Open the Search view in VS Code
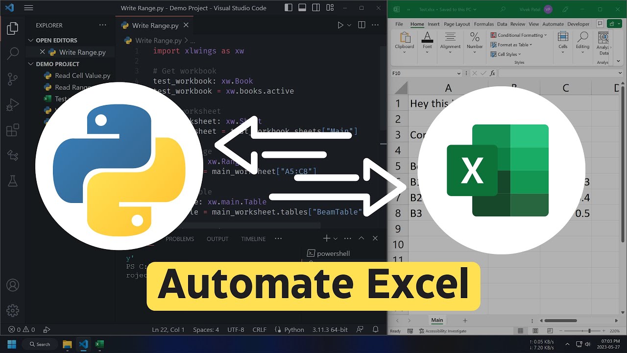 point(13,53)
